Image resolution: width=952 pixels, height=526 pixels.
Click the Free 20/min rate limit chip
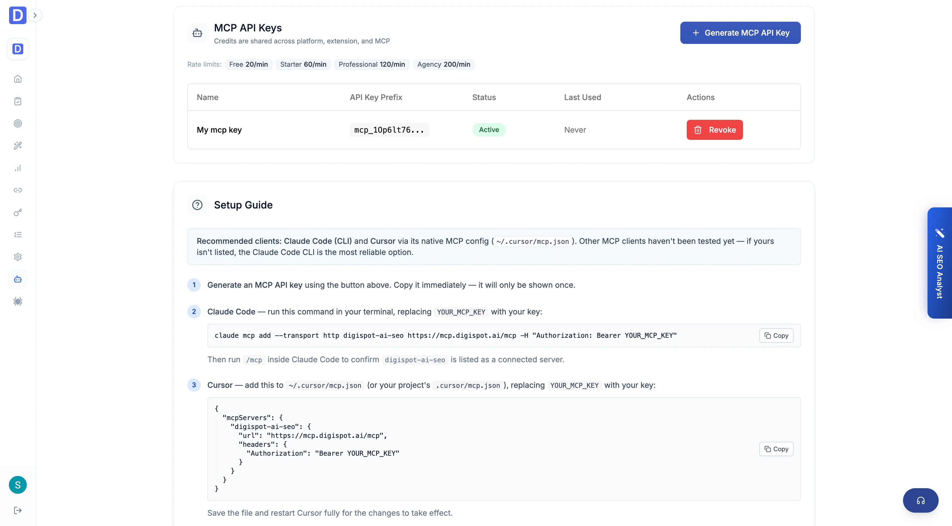pos(248,64)
